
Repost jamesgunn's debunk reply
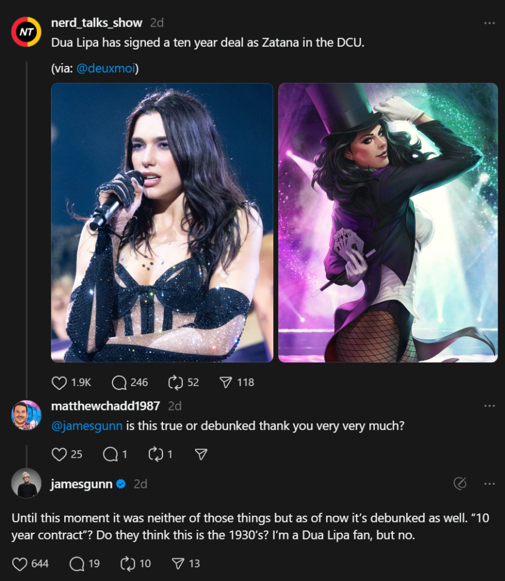pos(128,564)
